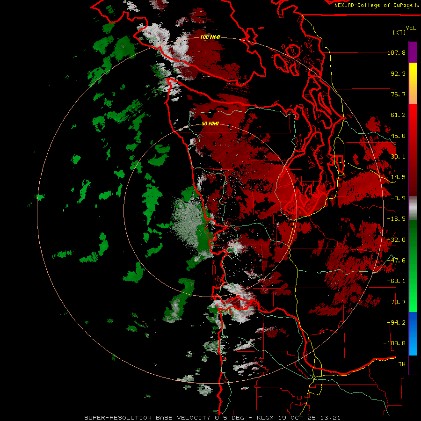The image size is (421, 421).
Task: Select the VEL legend title
Action: click(411, 28)
